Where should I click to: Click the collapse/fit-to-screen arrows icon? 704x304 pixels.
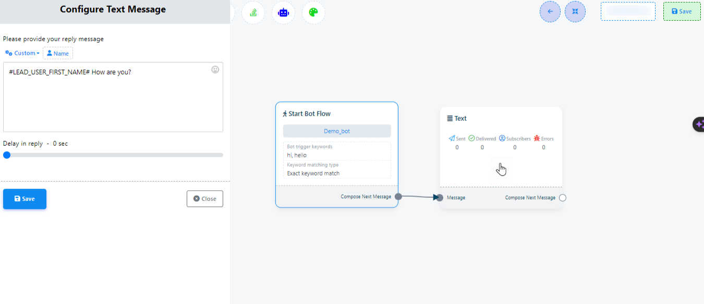575,11
